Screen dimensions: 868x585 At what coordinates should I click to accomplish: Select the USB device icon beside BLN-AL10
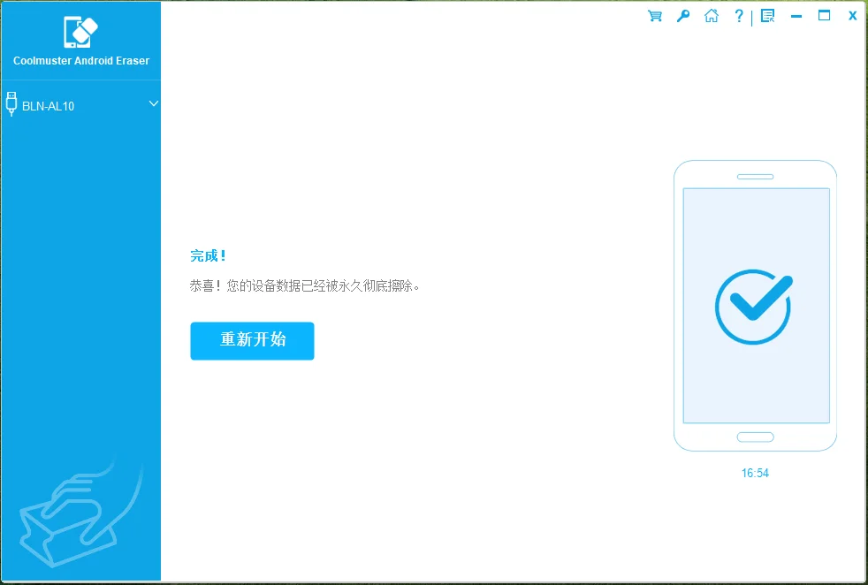point(11,103)
